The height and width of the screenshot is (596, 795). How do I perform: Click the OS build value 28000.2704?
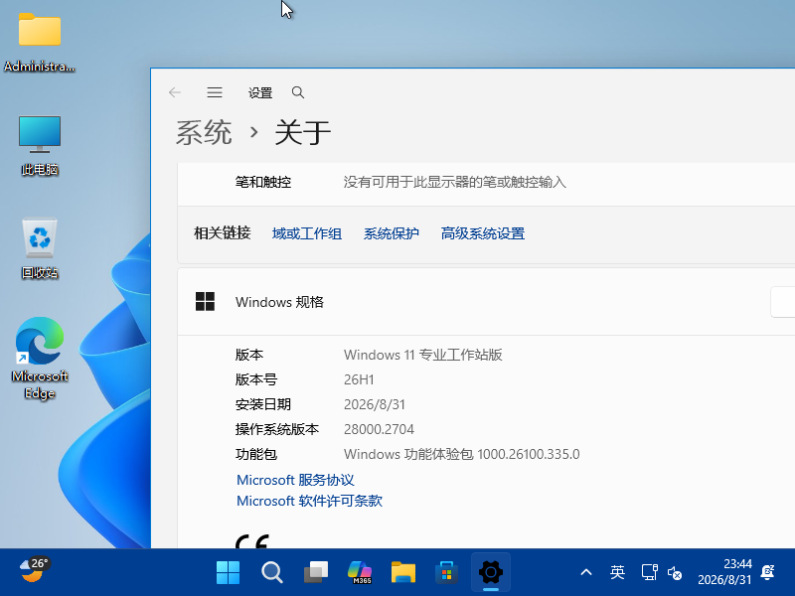tap(380, 429)
